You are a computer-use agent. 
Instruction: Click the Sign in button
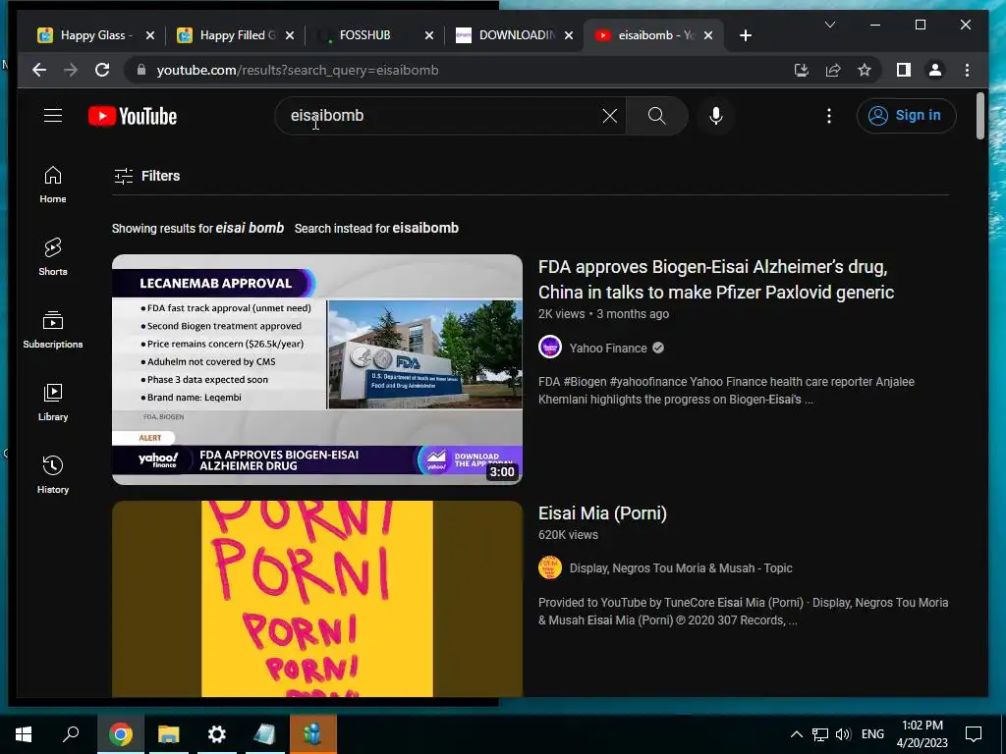[x=906, y=116]
